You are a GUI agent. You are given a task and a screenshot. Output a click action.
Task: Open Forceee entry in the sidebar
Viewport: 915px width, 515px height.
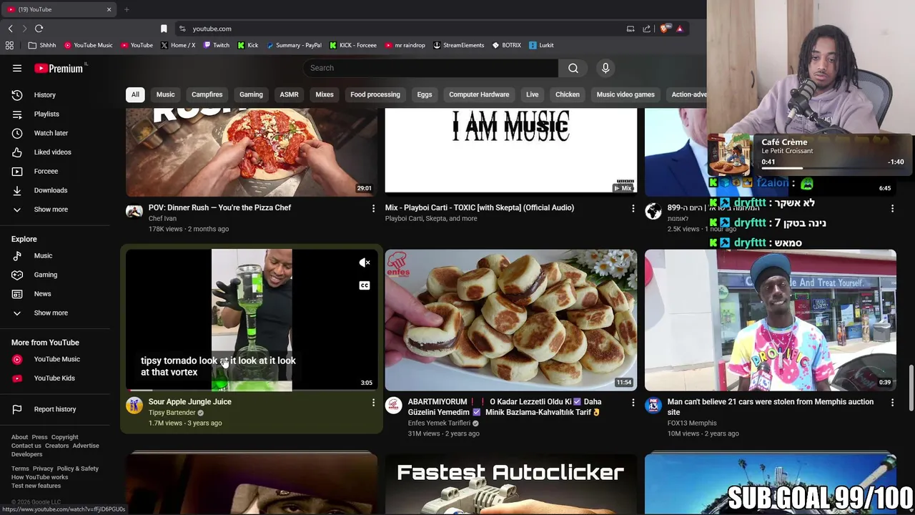(x=46, y=171)
